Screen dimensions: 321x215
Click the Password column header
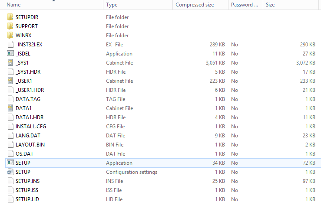pyautogui.click(x=244, y=5)
